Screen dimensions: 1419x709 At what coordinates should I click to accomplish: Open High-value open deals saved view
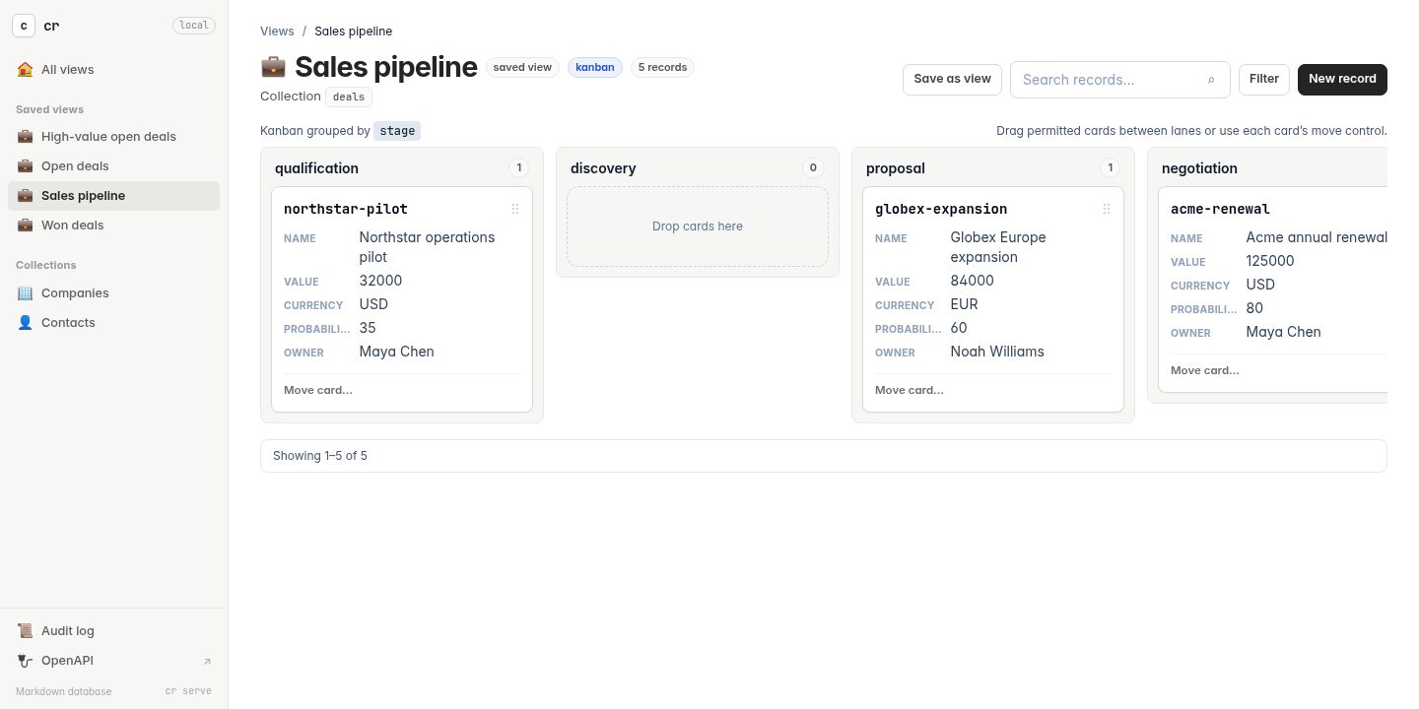(x=114, y=137)
